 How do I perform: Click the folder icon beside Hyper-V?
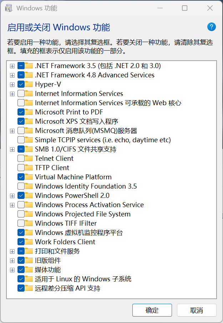click(x=29, y=84)
